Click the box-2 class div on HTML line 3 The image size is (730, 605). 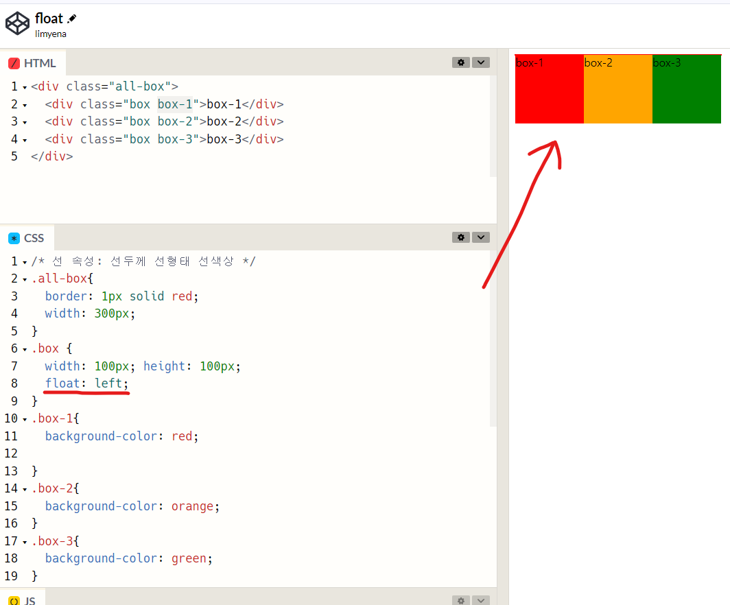[x=165, y=121]
